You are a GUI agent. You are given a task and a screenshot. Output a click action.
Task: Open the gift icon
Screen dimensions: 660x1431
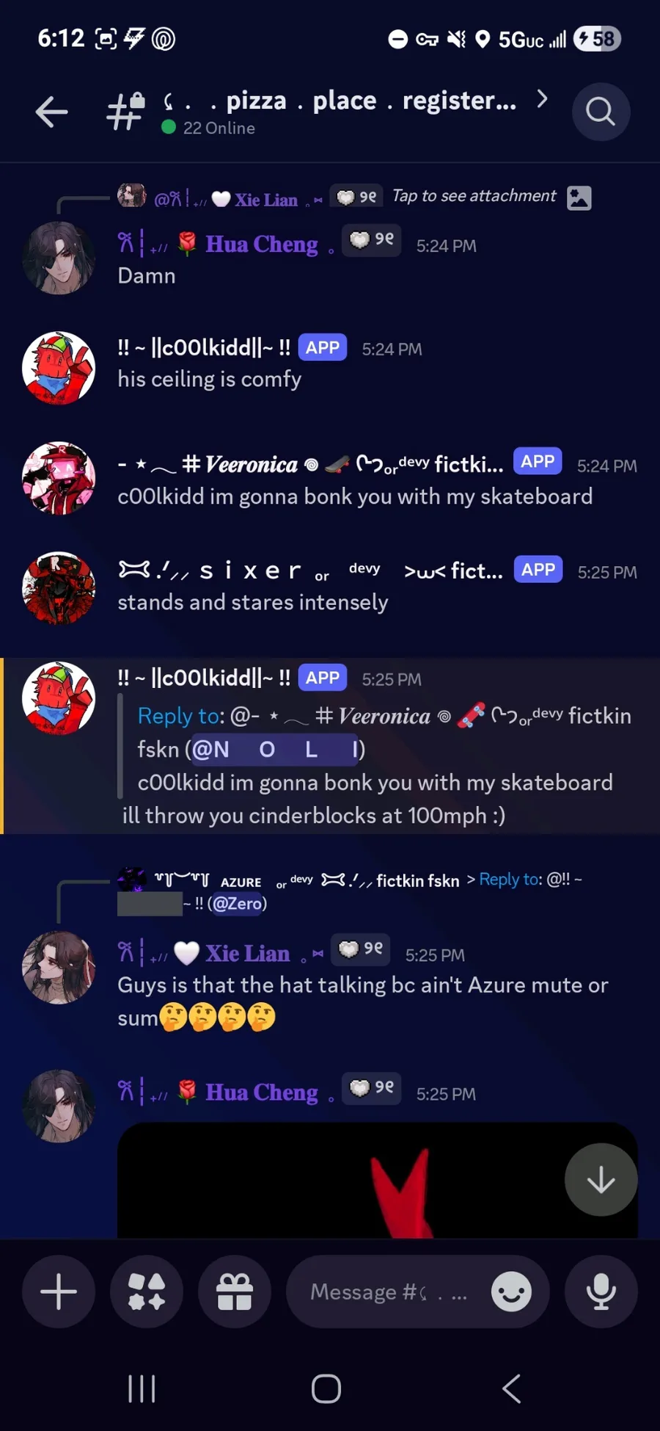[235, 1291]
